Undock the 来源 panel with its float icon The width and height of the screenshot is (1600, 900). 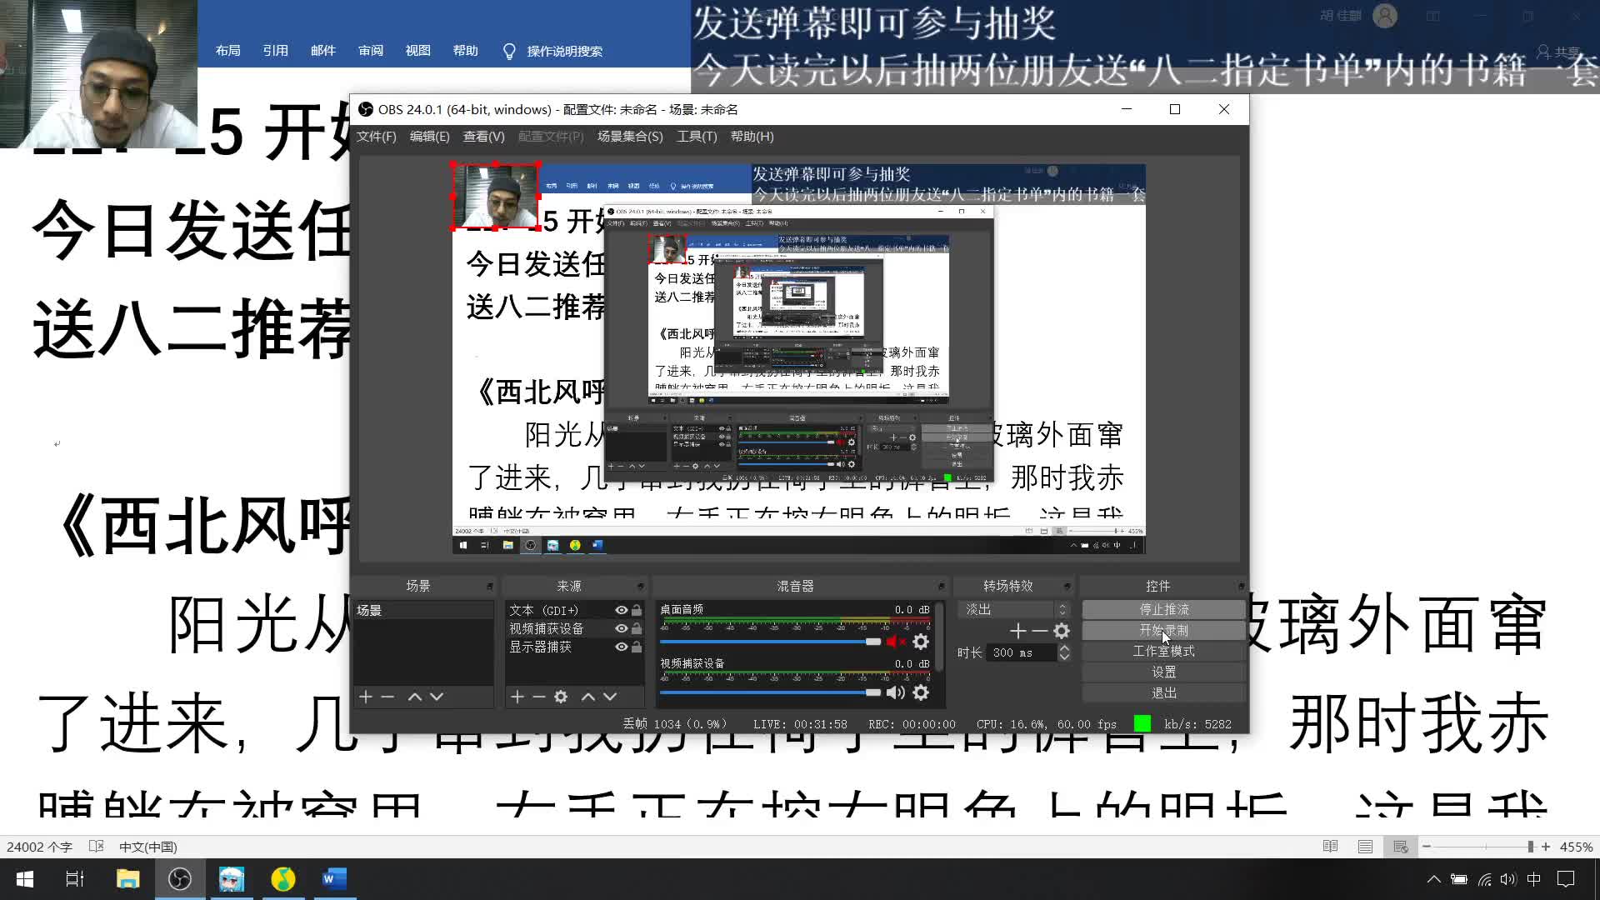pos(641,587)
